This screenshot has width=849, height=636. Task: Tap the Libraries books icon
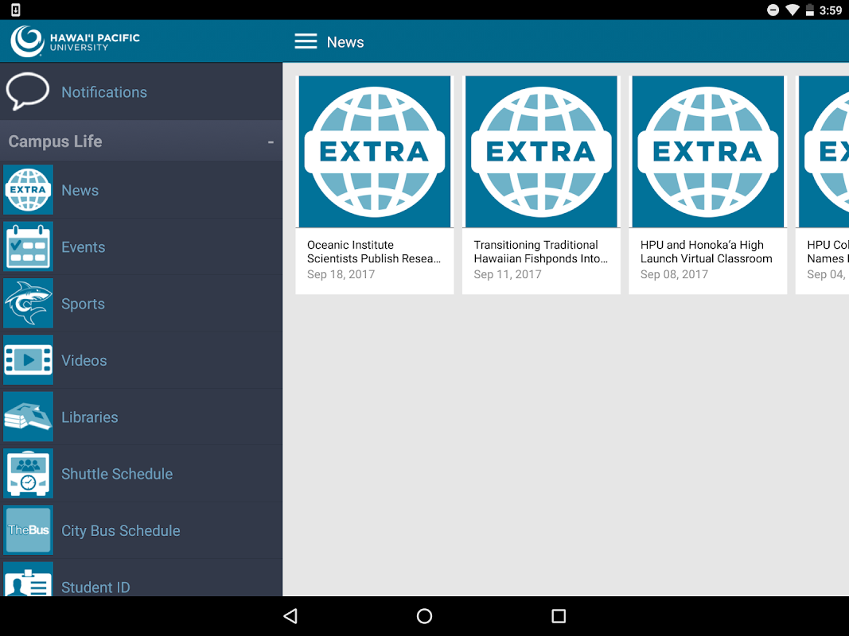click(28, 417)
